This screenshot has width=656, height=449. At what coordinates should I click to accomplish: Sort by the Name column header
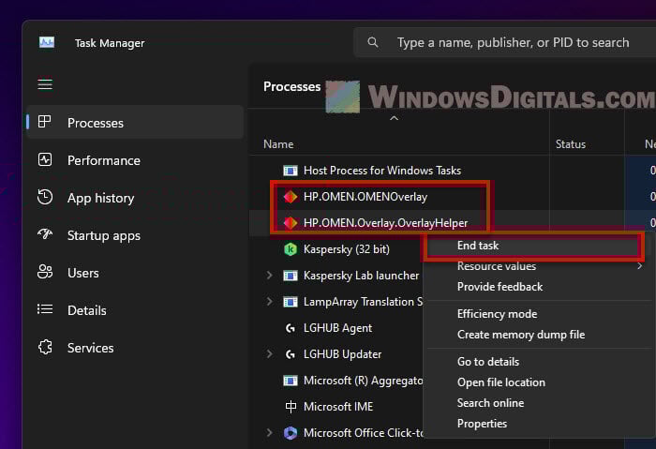(278, 144)
